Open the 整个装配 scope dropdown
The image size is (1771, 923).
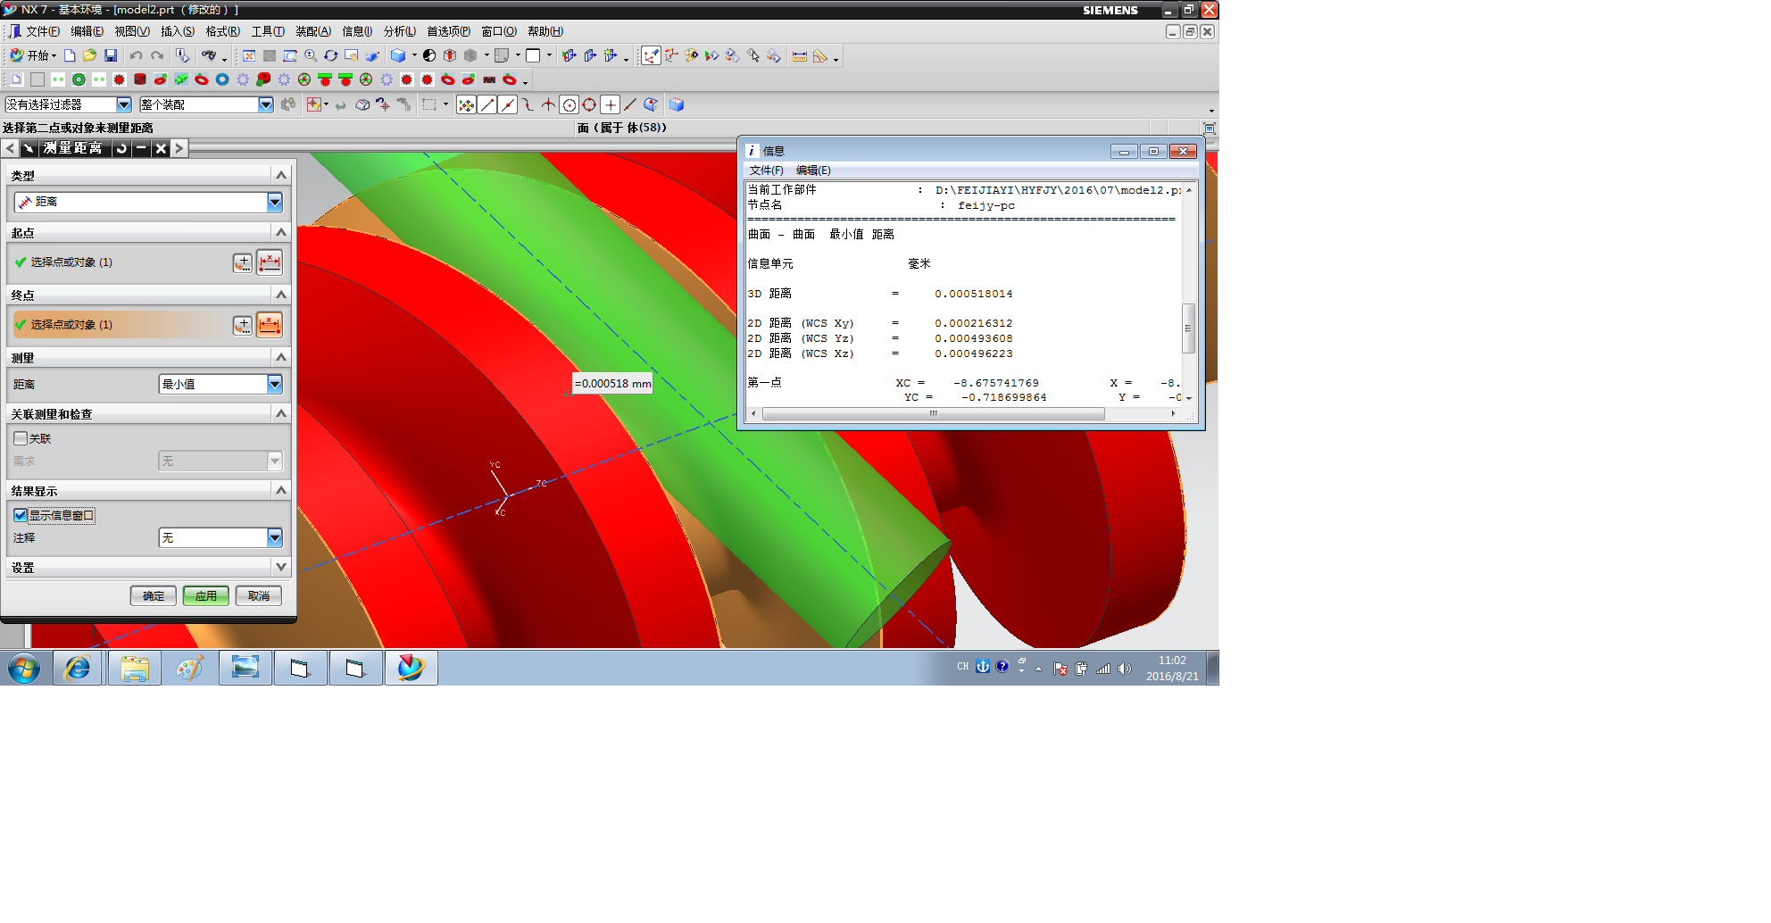point(265,104)
